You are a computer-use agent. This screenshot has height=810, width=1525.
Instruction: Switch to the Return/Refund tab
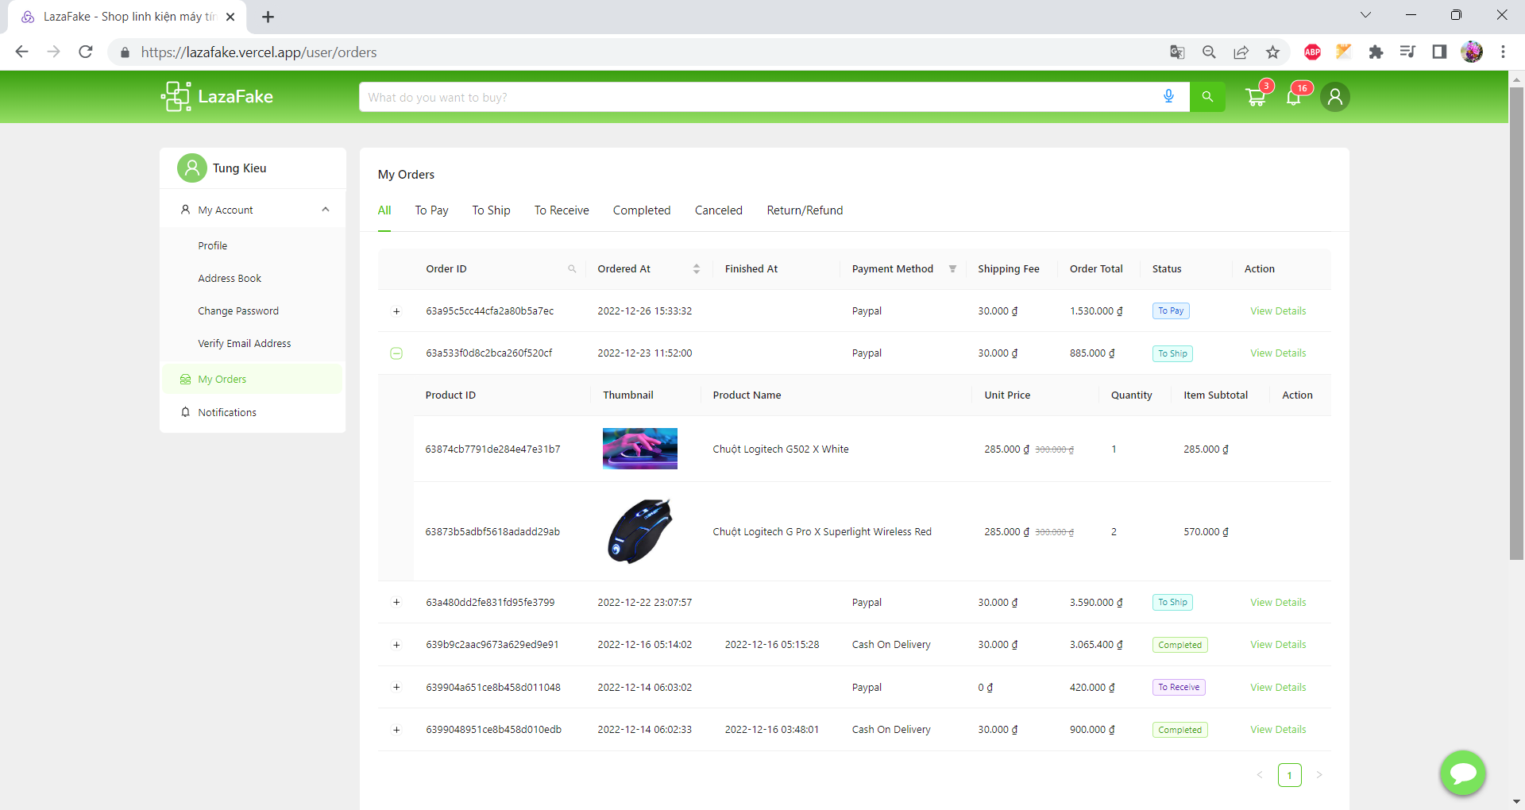pyautogui.click(x=805, y=210)
